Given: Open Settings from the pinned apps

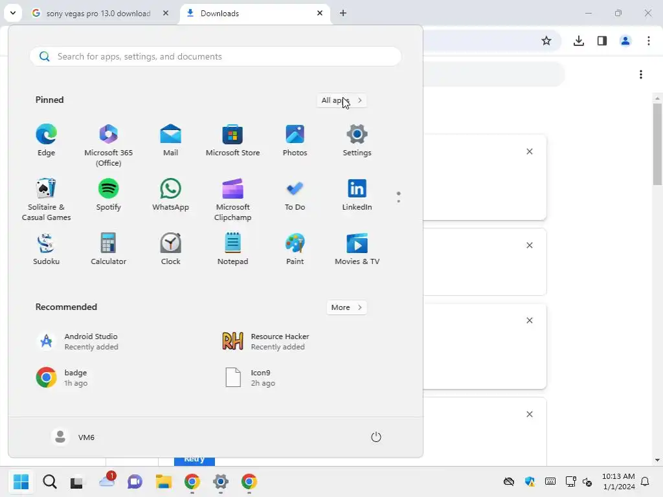Looking at the screenshot, I should pos(357,140).
